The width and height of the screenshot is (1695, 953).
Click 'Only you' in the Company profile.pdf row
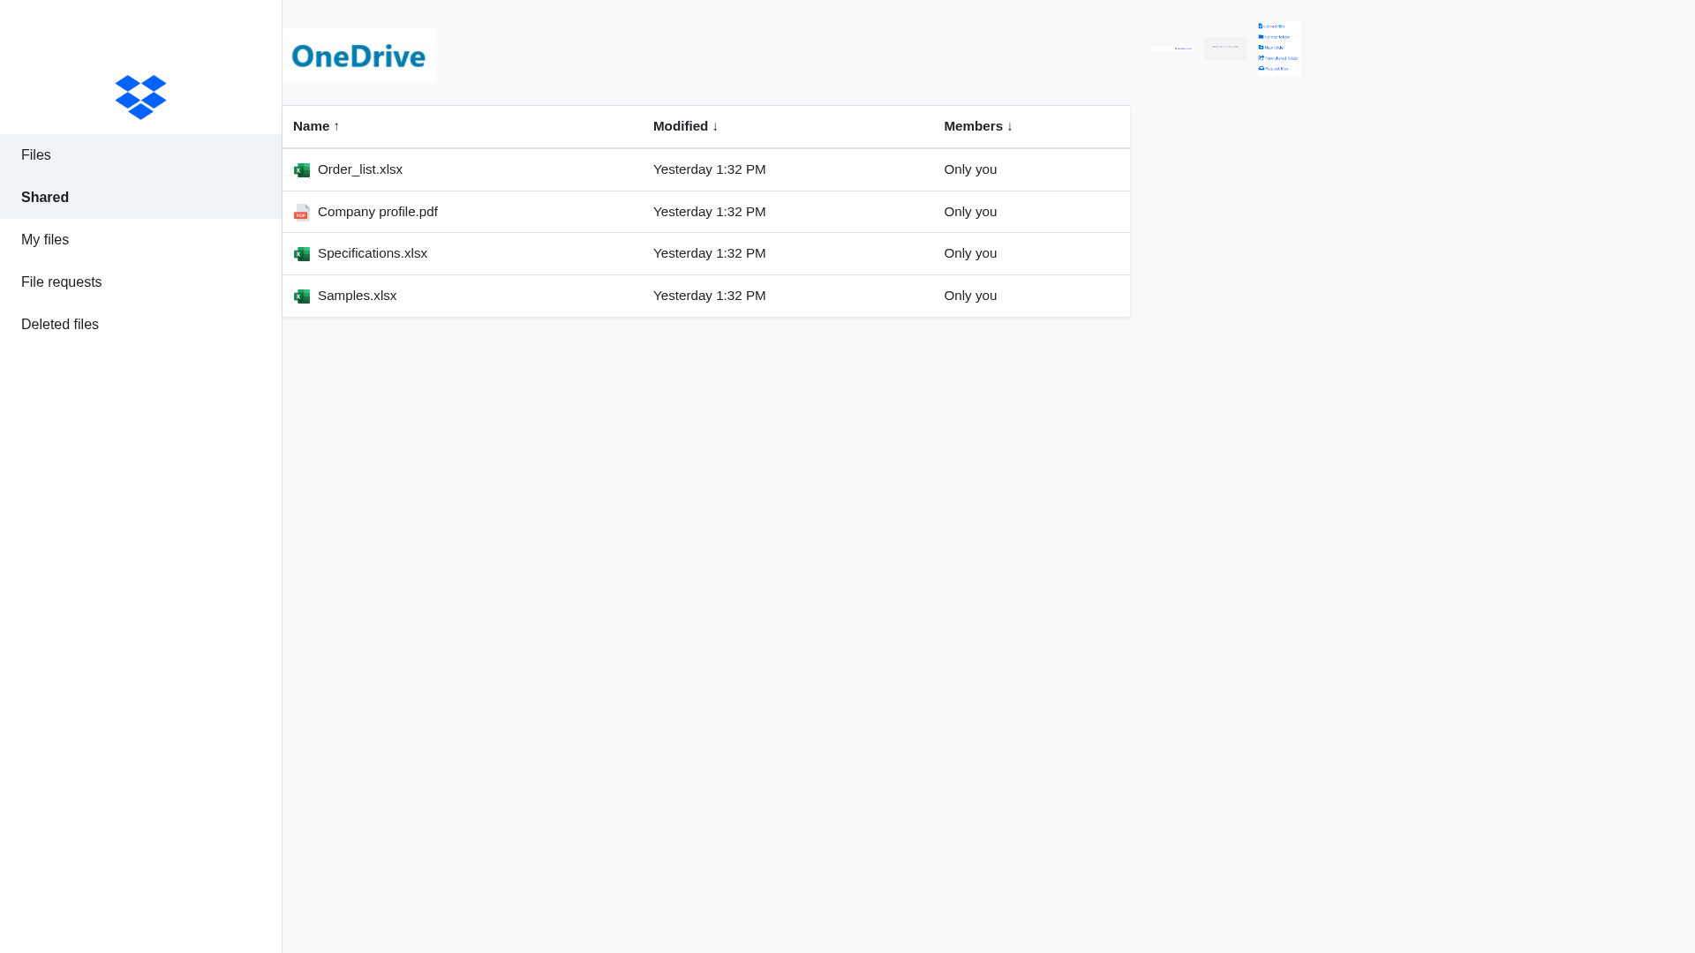pos(970,212)
